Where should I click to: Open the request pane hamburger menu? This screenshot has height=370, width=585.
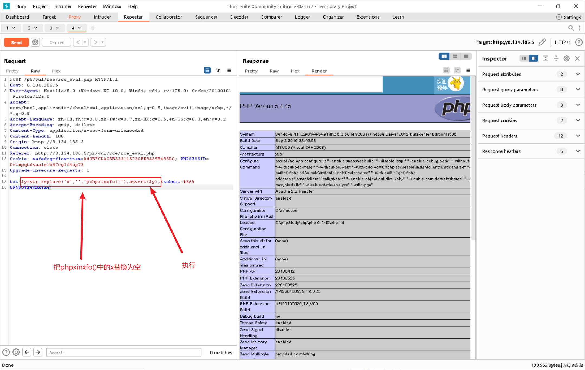[x=229, y=70]
